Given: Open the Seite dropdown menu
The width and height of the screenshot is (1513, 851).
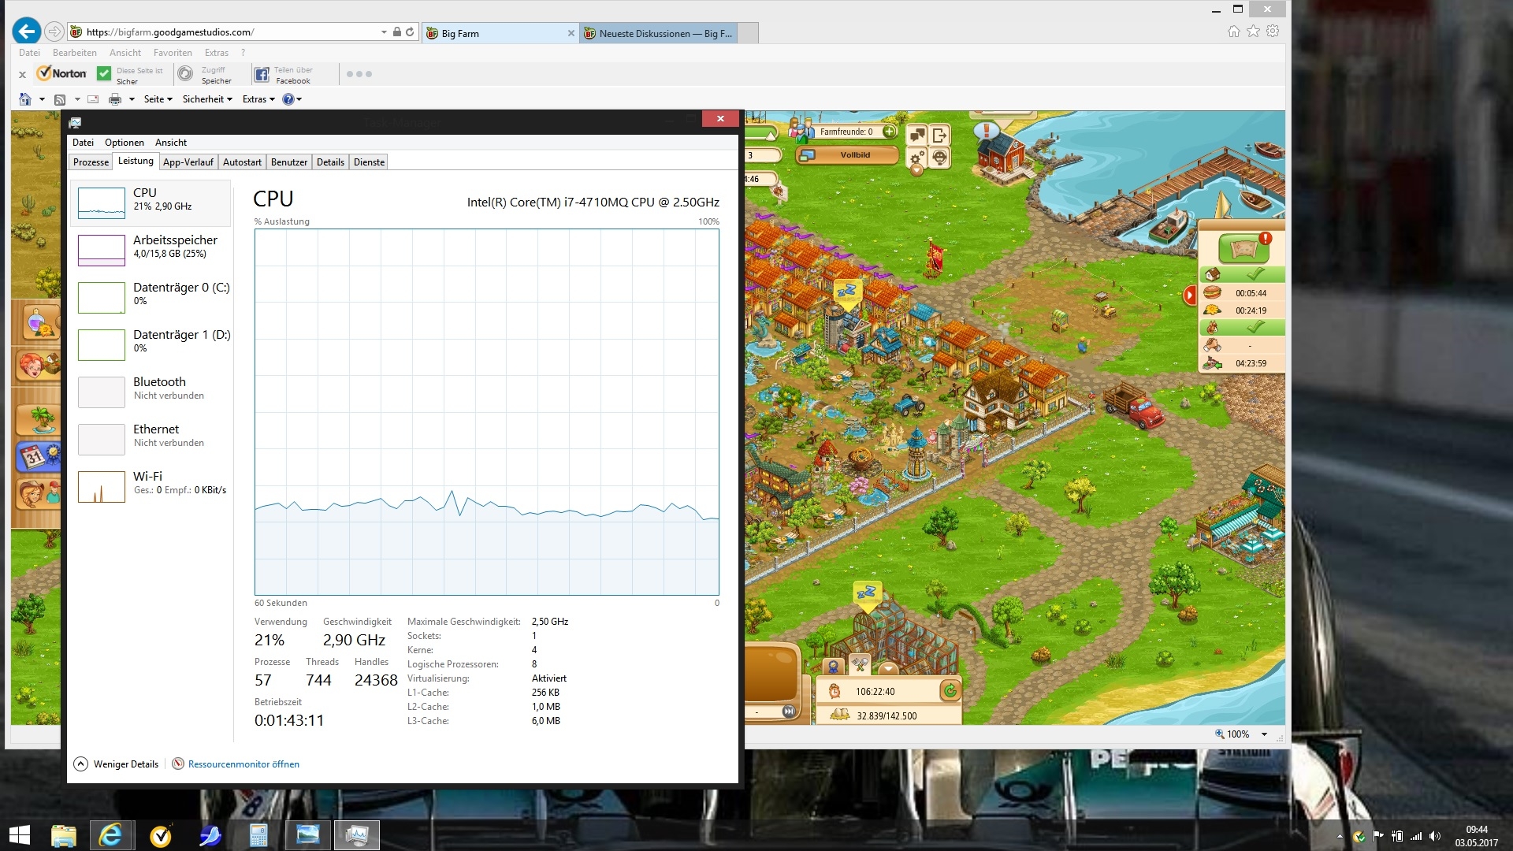Looking at the screenshot, I should point(158,99).
